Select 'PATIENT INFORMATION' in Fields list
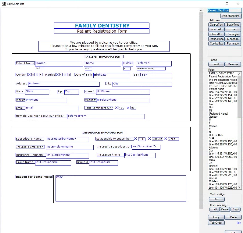Screen dimensions: 243x233 click(x=223, y=86)
